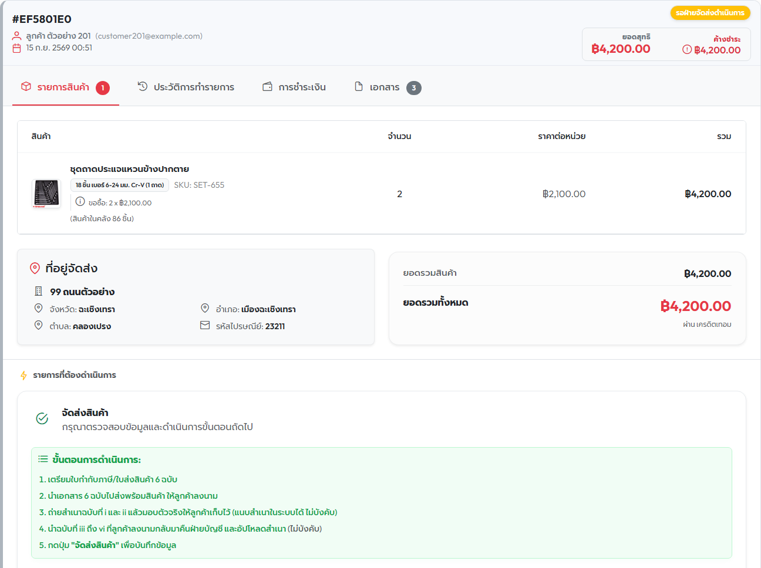The height and width of the screenshot is (568, 761).
Task: Open the รายการสินค้า tab
Action: point(65,87)
